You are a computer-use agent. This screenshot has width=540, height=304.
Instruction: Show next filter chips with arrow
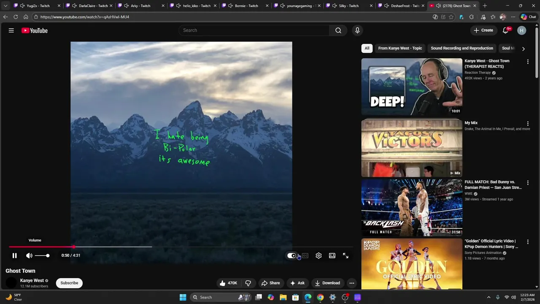coord(523,49)
